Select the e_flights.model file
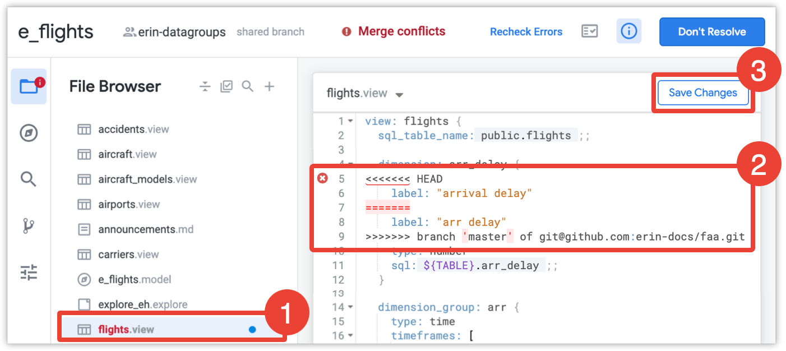This screenshot has width=786, height=351. click(135, 279)
